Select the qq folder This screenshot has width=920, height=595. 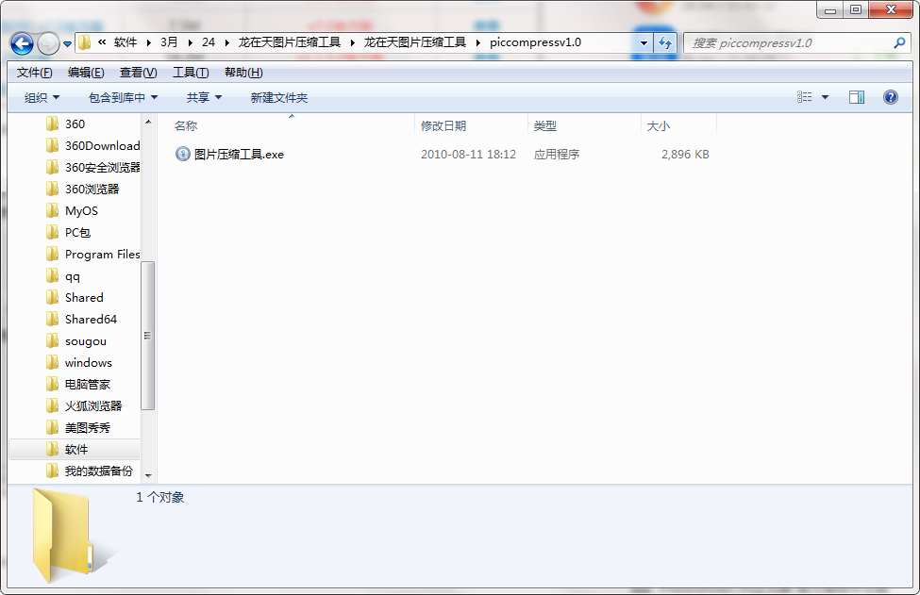[72, 275]
